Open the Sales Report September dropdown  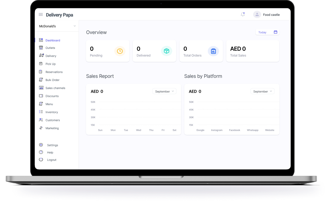(165, 91)
